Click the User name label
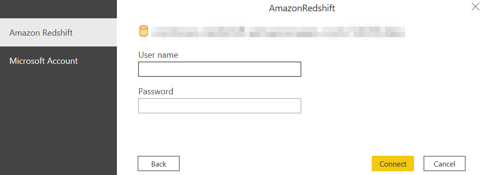This screenshot has width=484, height=175. pos(158,55)
